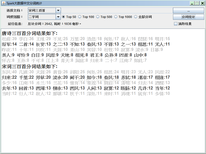
Task: Click the result 可怜:9
Action: click(23, 55)
